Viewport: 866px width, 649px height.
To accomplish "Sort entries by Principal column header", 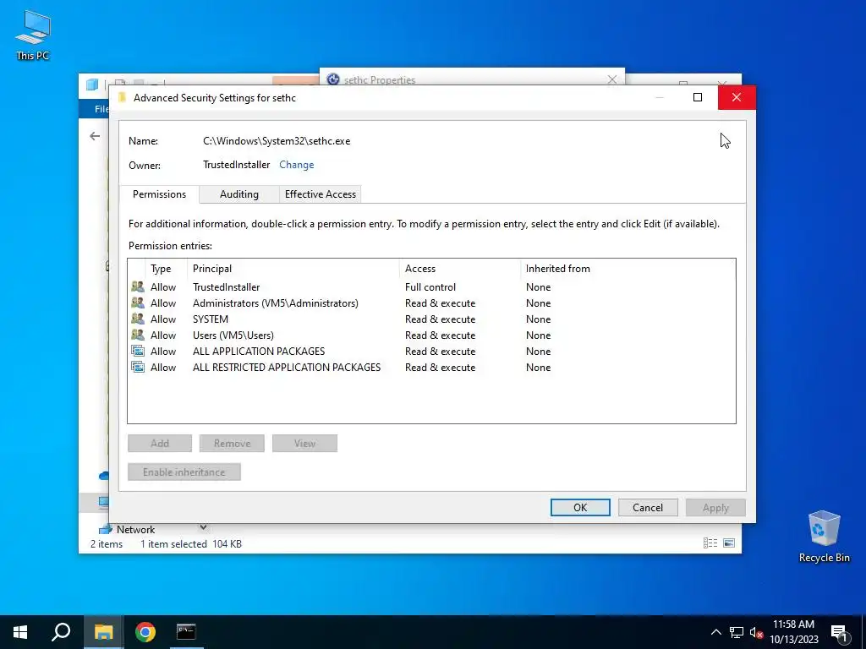I will (293, 269).
